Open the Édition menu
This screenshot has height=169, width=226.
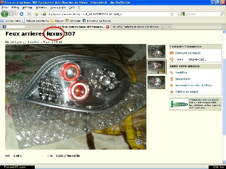[x=15, y=8]
